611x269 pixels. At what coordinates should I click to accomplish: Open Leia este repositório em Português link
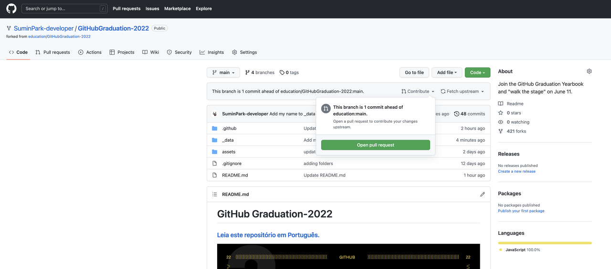coord(268,235)
